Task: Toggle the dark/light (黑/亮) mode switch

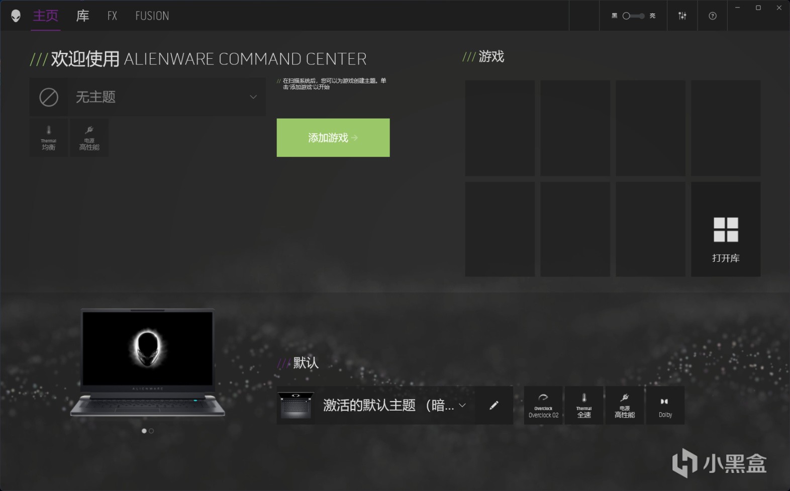Action: pyautogui.click(x=633, y=16)
